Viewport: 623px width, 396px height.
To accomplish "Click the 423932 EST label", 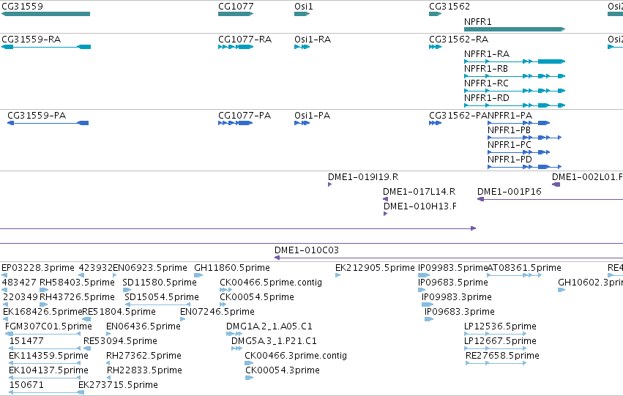I will point(96,268).
